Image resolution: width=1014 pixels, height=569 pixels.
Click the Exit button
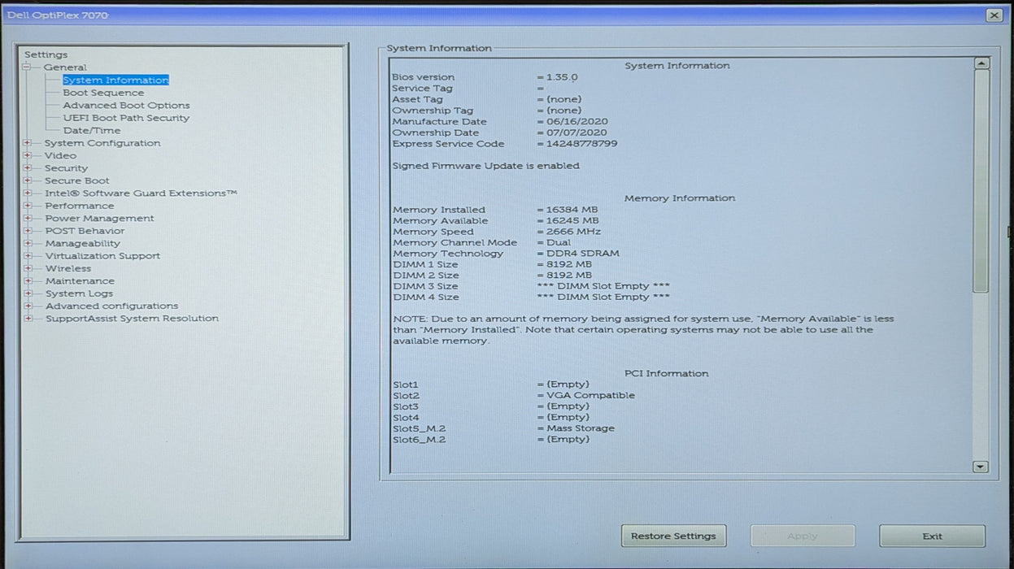pos(932,536)
